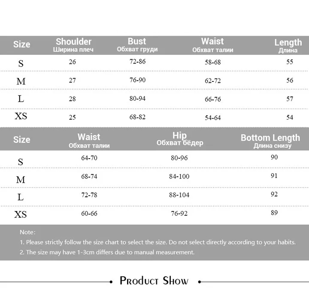309x301 pixels.
Task: Click the "Shoulder" column header
Action: pyautogui.click(x=73, y=42)
